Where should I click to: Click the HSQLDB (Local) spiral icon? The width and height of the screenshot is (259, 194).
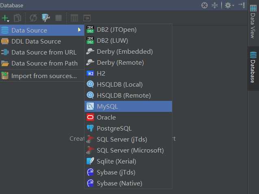click(x=90, y=84)
